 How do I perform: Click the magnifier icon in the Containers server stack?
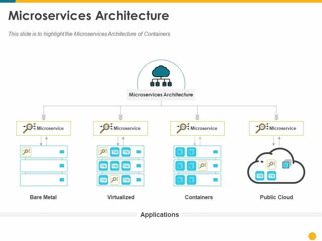pyautogui.click(x=203, y=166)
